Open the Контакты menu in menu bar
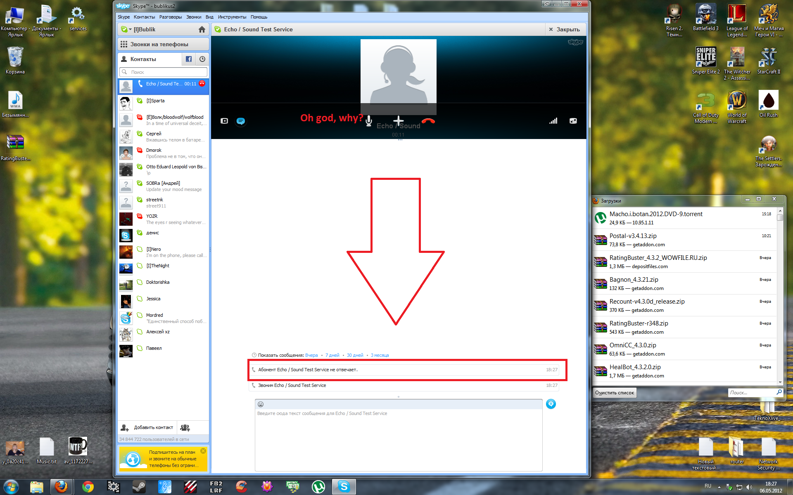Screen dimensions: 793x495 144,17
